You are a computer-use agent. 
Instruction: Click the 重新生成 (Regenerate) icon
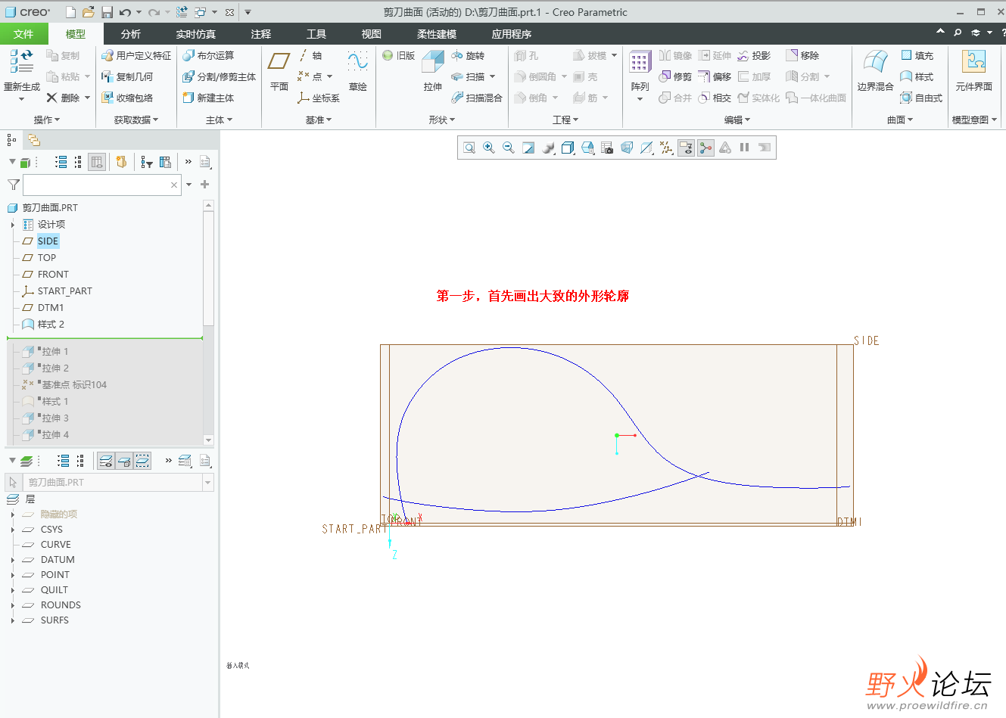[21, 62]
